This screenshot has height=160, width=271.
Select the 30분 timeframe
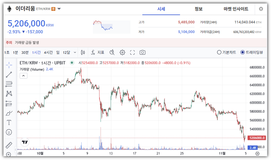coord(25,52)
